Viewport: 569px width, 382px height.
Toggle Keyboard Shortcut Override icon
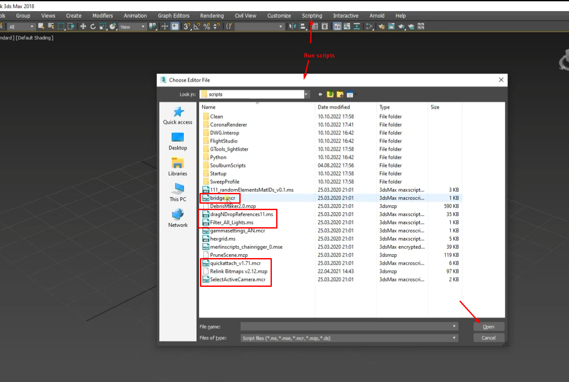click(175, 27)
